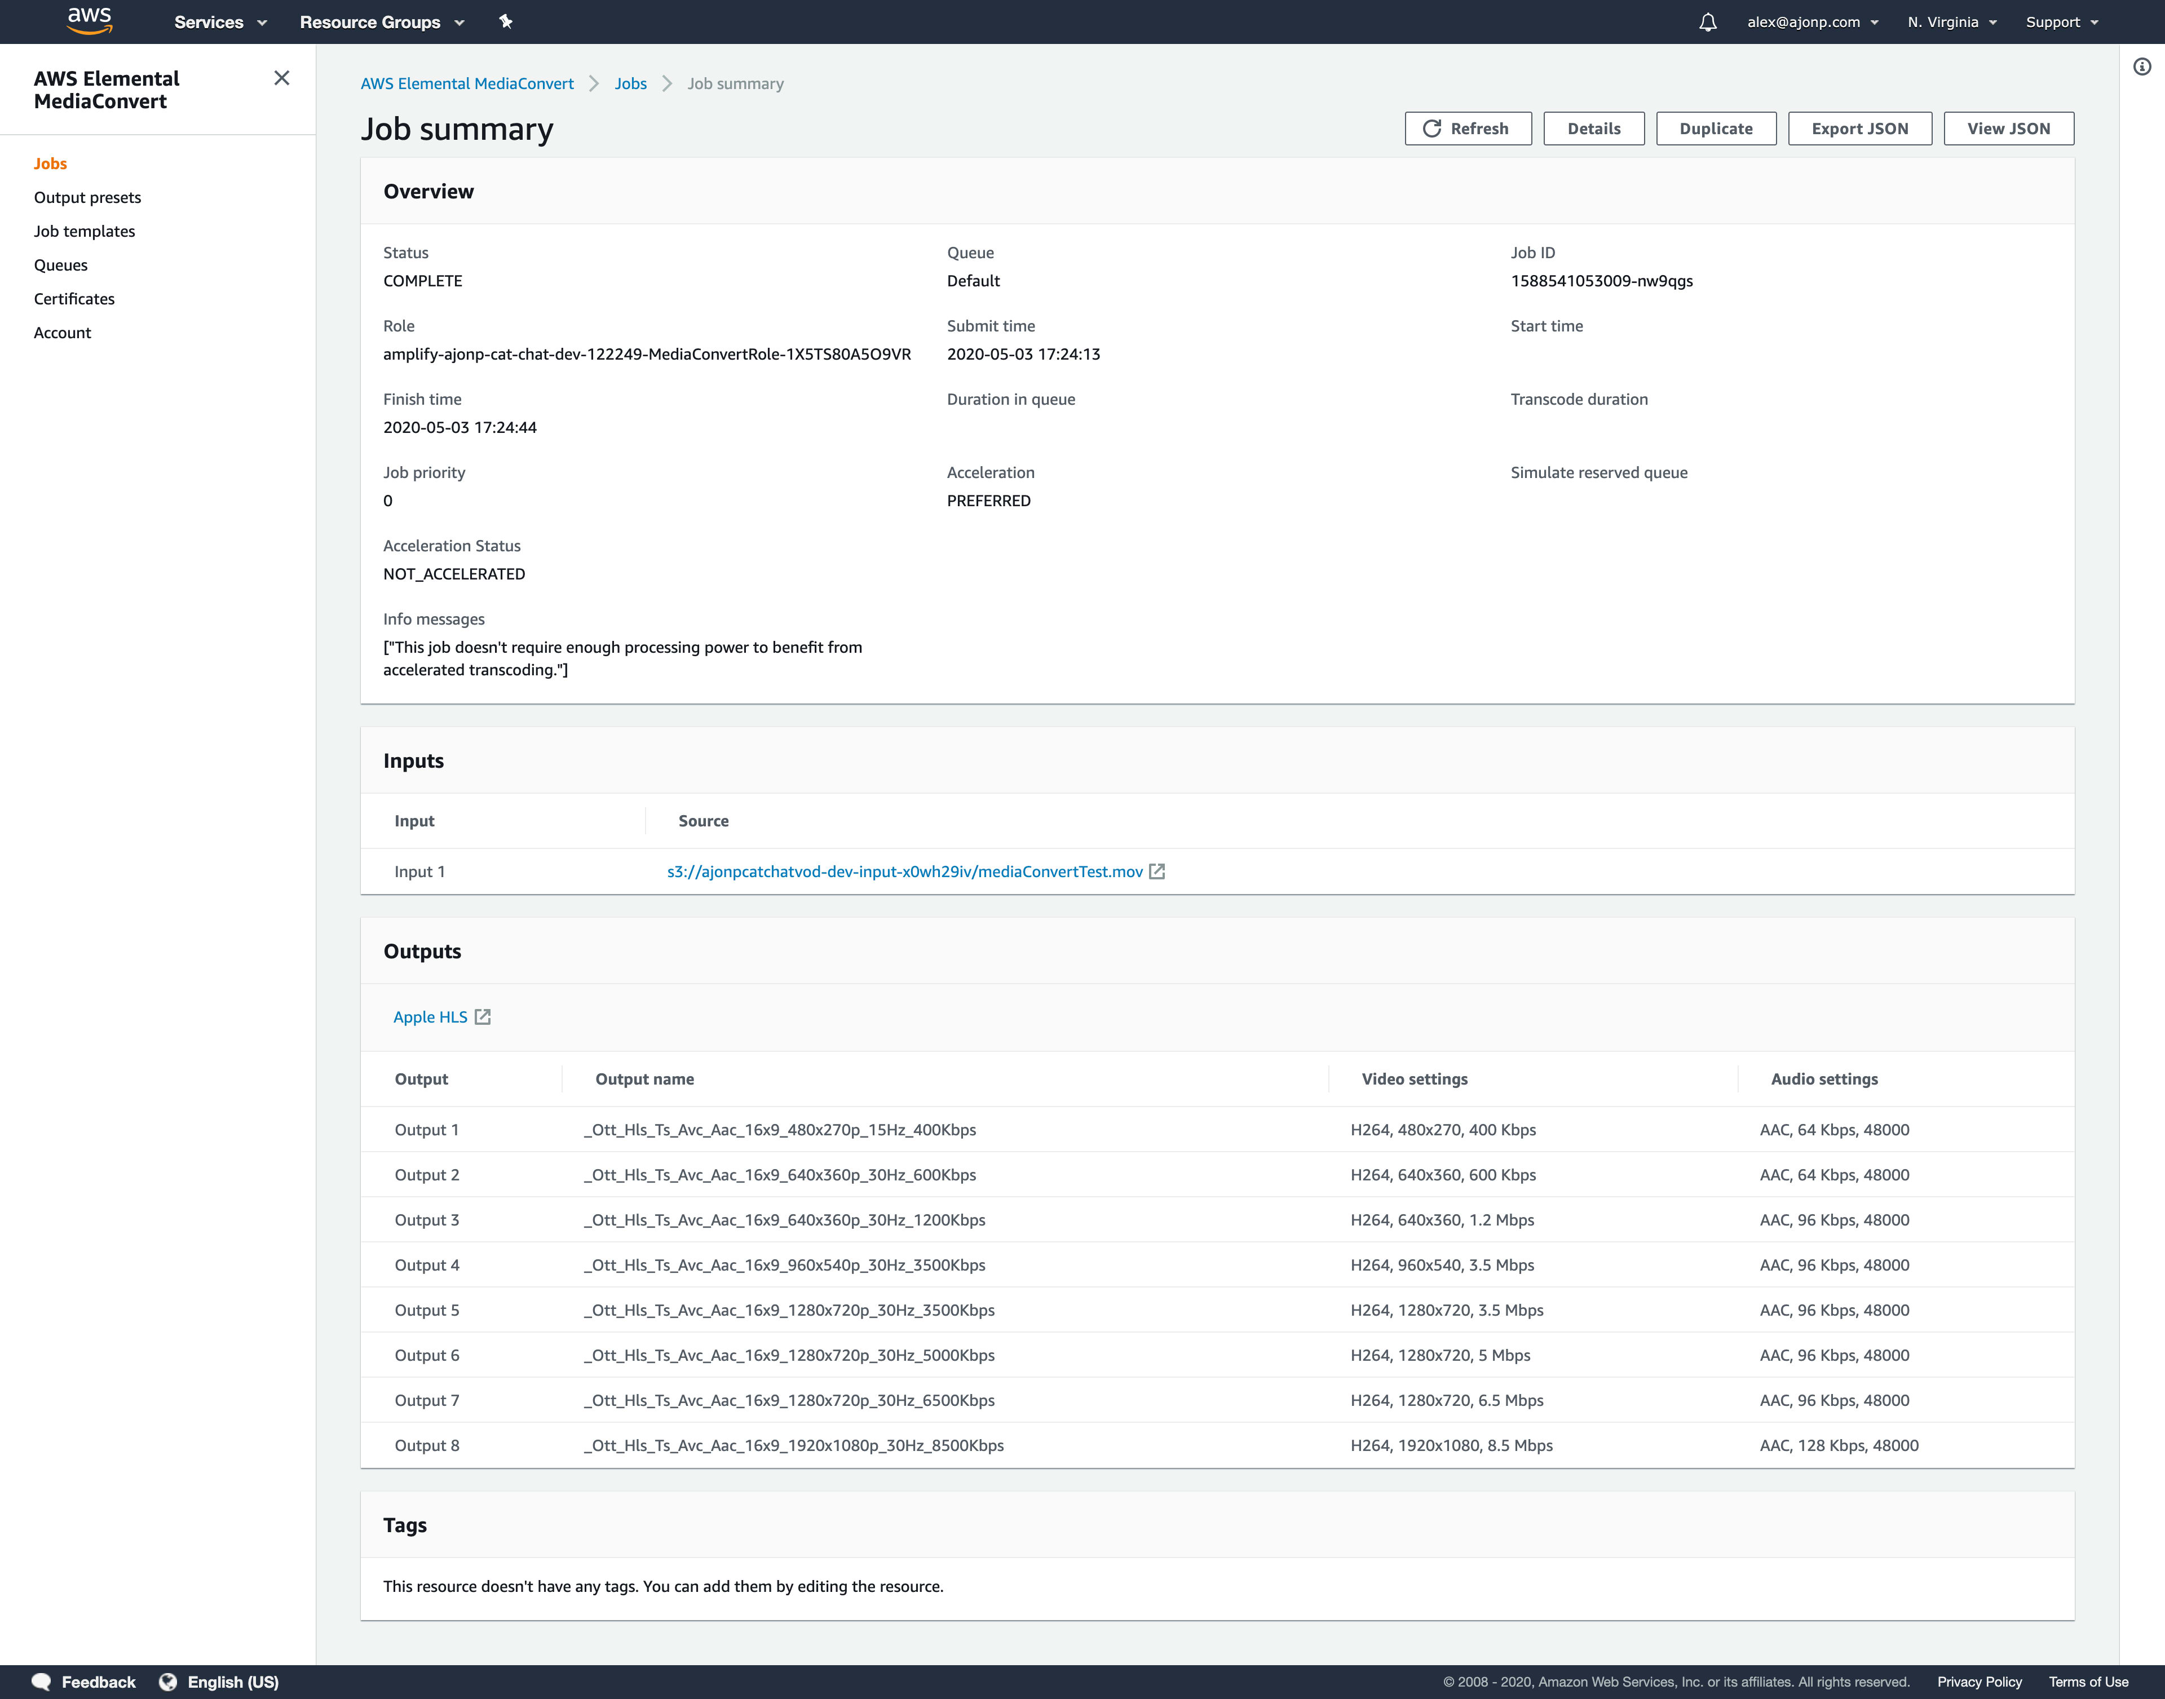Expand the Services dropdown menu
Screen dimensions: 2165x1699
coord(220,22)
